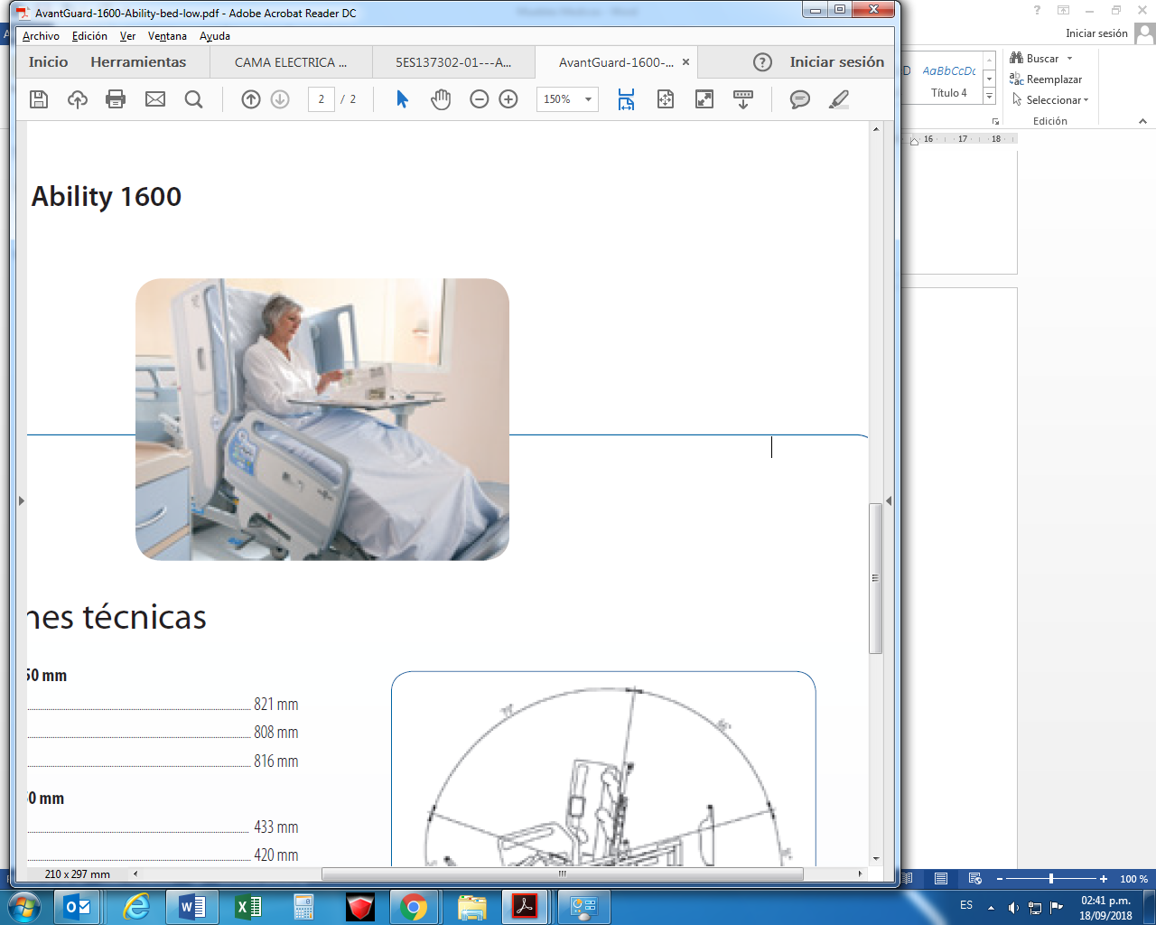
Task: Open Herramientas tools view
Action: pos(138,62)
